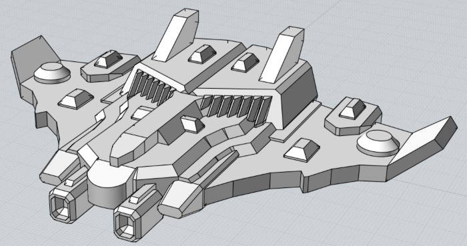
Task: Click the right slatted vent grille
Action: pos(236,108)
